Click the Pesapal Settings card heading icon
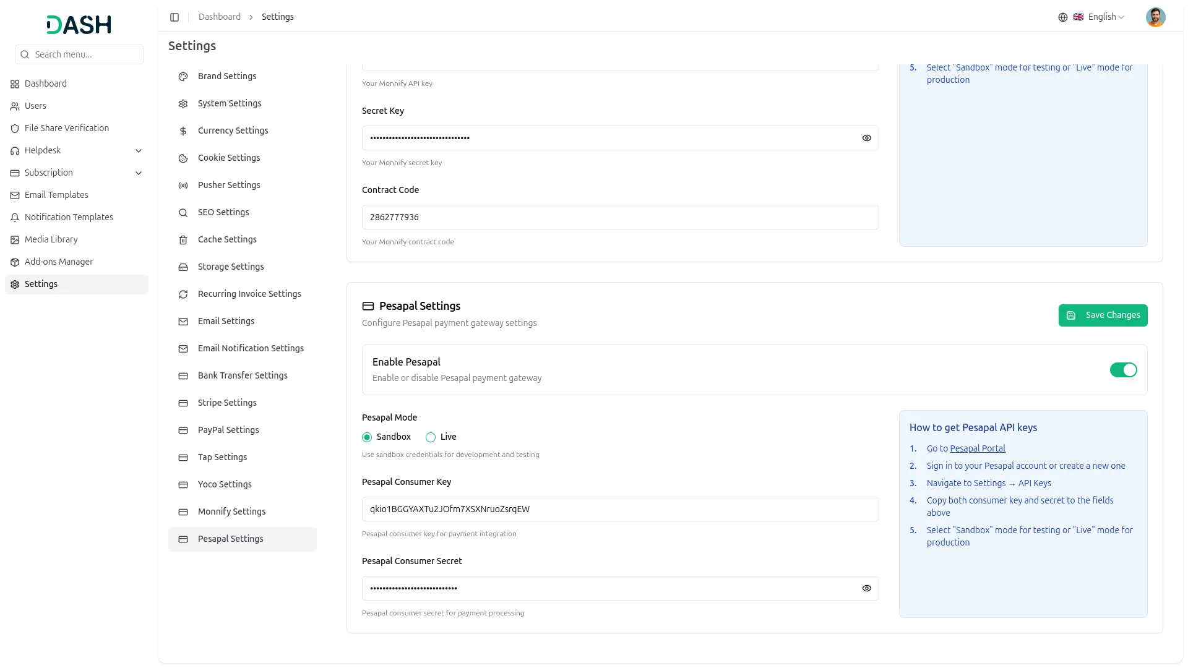 click(x=368, y=306)
